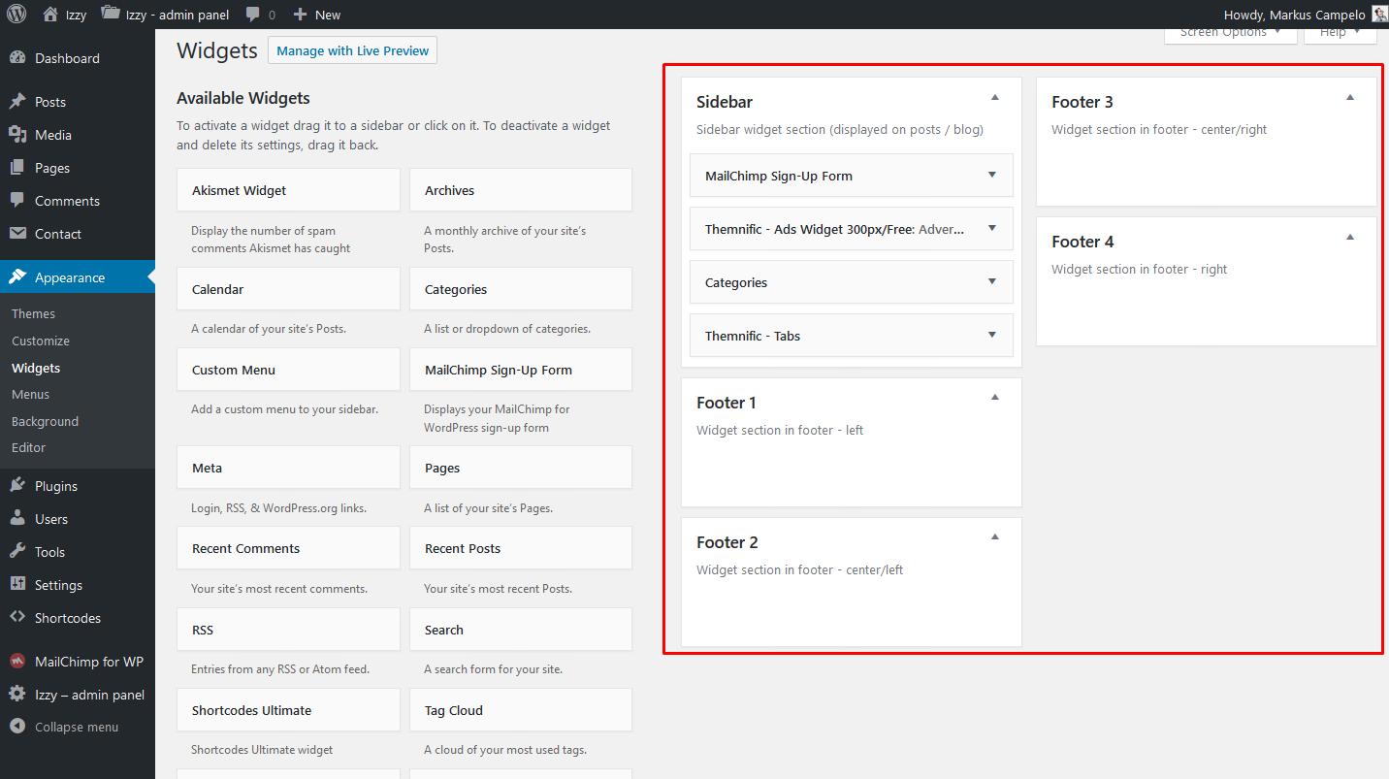The height and width of the screenshot is (779, 1389).
Task: Open the Screen Options dropdown
Action: coord(1230,34)
